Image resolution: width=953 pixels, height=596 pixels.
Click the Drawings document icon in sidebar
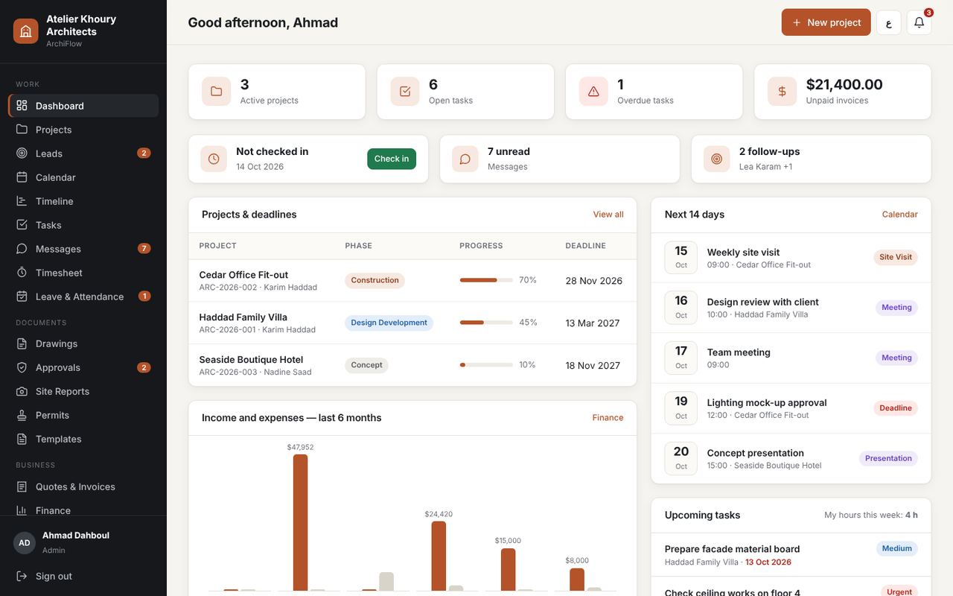click(22, 343)
